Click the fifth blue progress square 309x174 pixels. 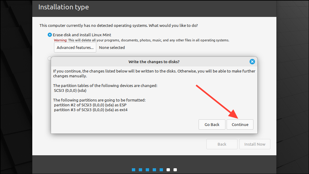coord(161,170)
